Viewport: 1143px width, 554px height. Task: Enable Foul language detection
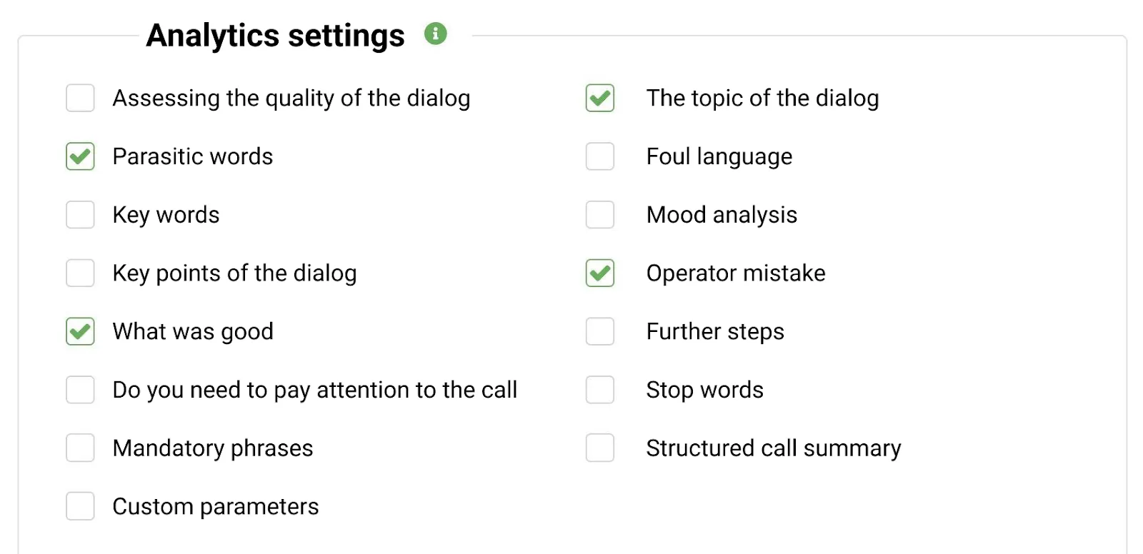[x=600, y=156]
